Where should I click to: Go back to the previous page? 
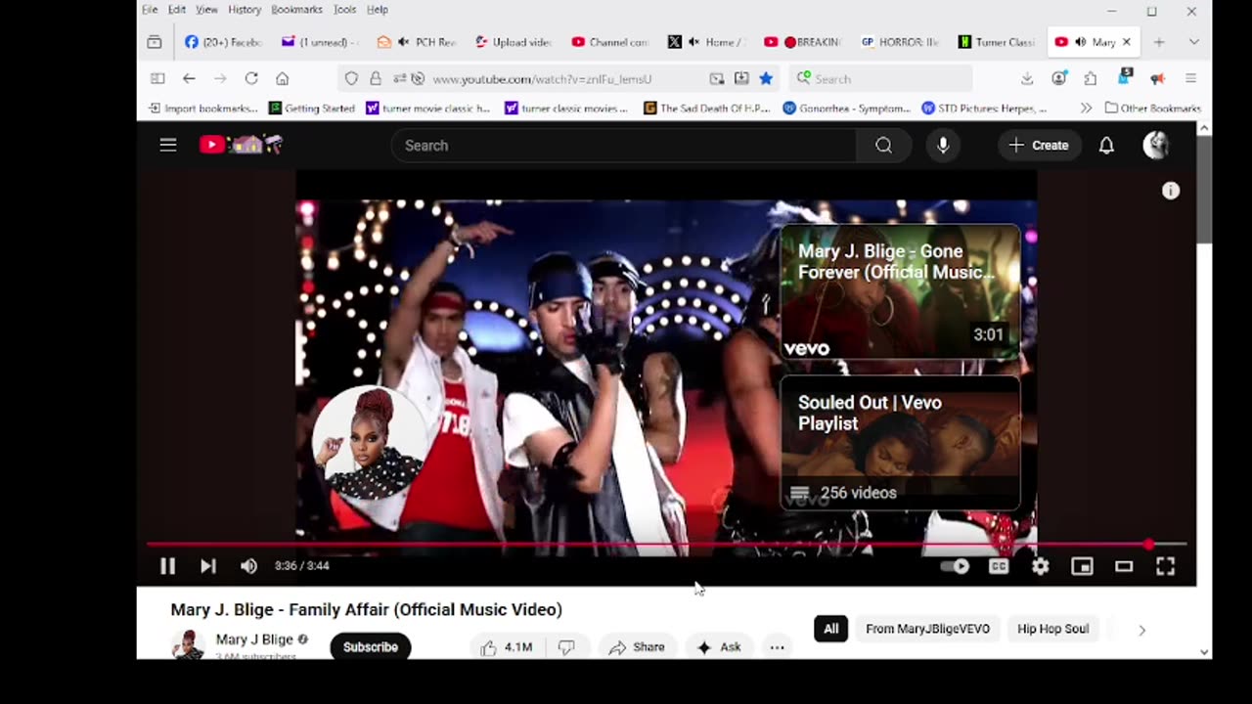click(189, 78)
